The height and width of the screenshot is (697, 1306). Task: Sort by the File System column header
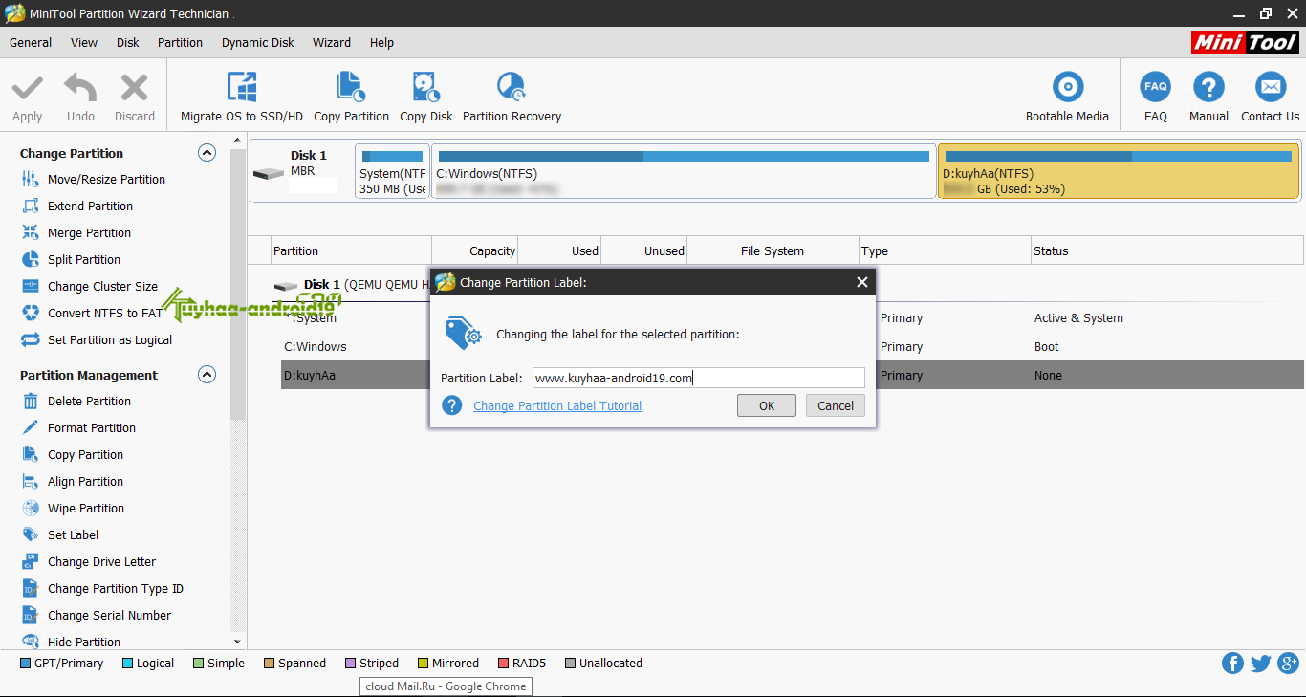(x=773, y=250)
